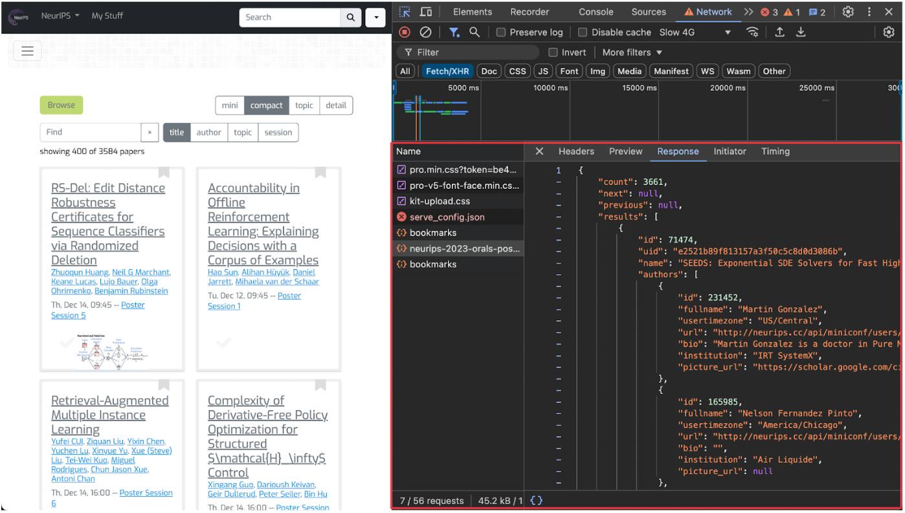Toggle the network filter funnel icon
This screenshot has width=905, height=513.
pos(454,32)
